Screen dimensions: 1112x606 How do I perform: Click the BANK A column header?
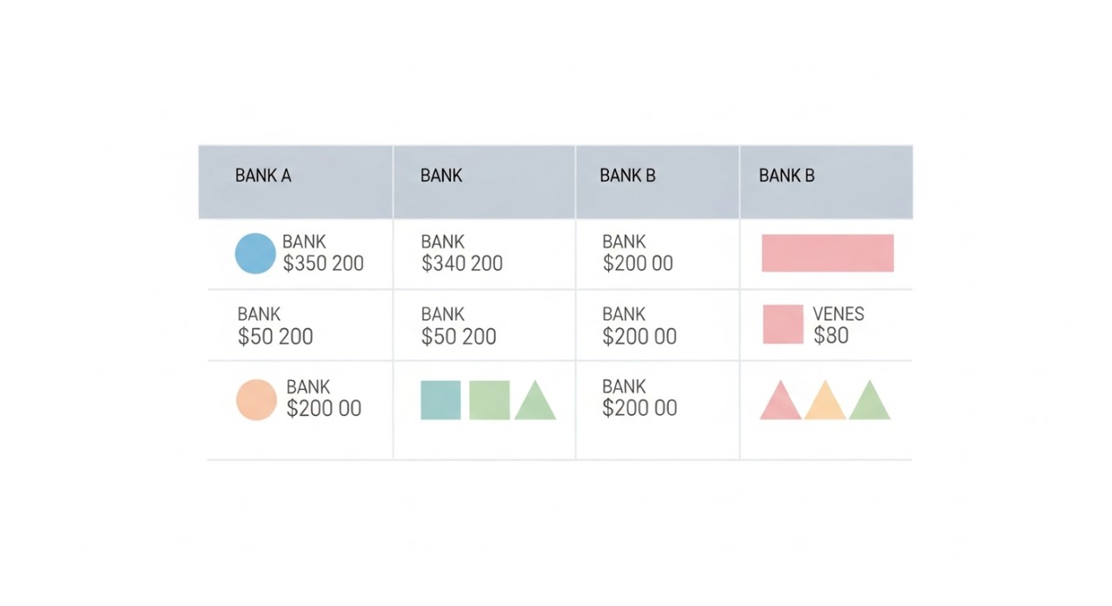263,175
